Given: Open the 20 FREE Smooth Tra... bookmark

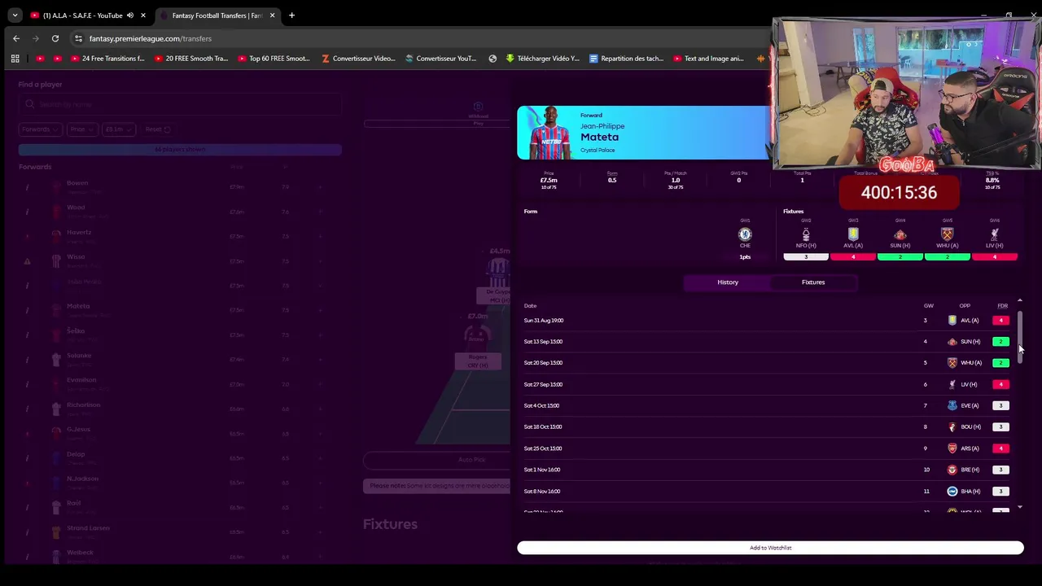Looking at the screenshot, I should [190, 59].
